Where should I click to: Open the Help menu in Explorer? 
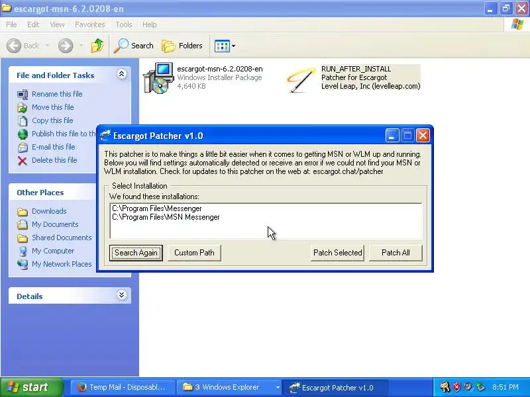coord(150,24)
